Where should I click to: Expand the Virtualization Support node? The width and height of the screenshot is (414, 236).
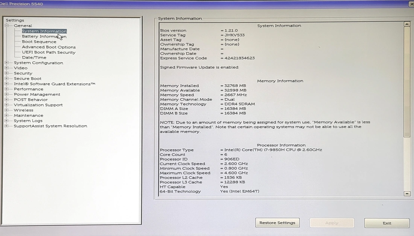click(x=6, y=105)
